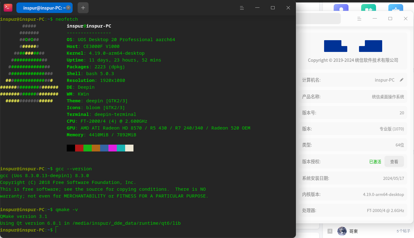Click the inspur-PC computer name field
Viewport: 414px width, 238px height.
click(384, 80)
